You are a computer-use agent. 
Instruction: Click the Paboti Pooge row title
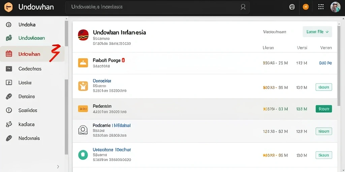coord(107,60)
